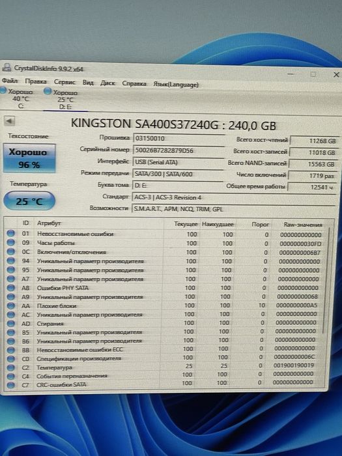
Task: Click status dot for attribute row 95
Action: point(10,270)
